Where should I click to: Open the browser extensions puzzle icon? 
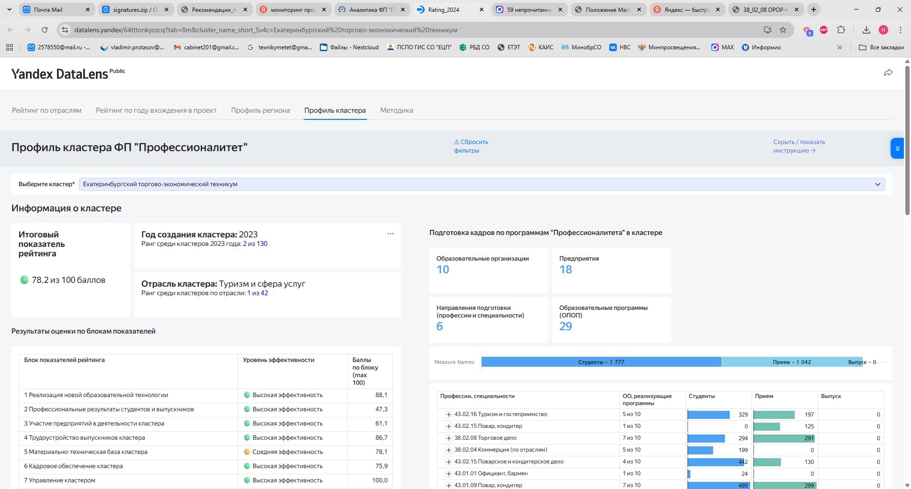coord(841,30)
